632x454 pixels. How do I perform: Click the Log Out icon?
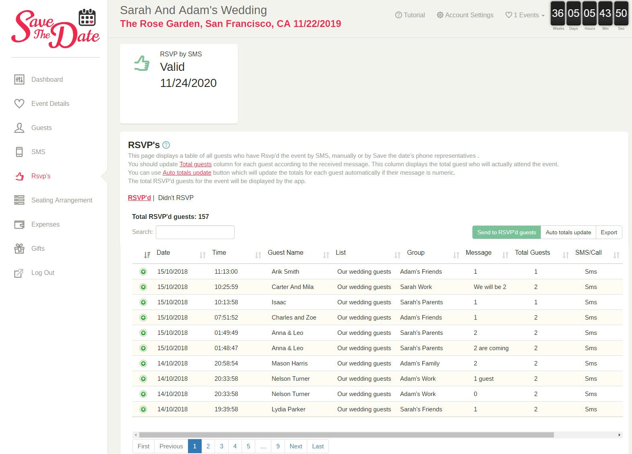pyautogui.click(x=19, y=273)
